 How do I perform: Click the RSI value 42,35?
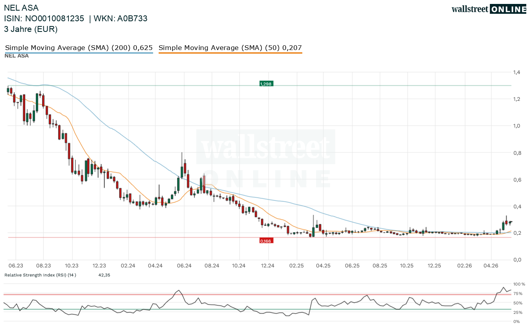click(x=104, y=275)
